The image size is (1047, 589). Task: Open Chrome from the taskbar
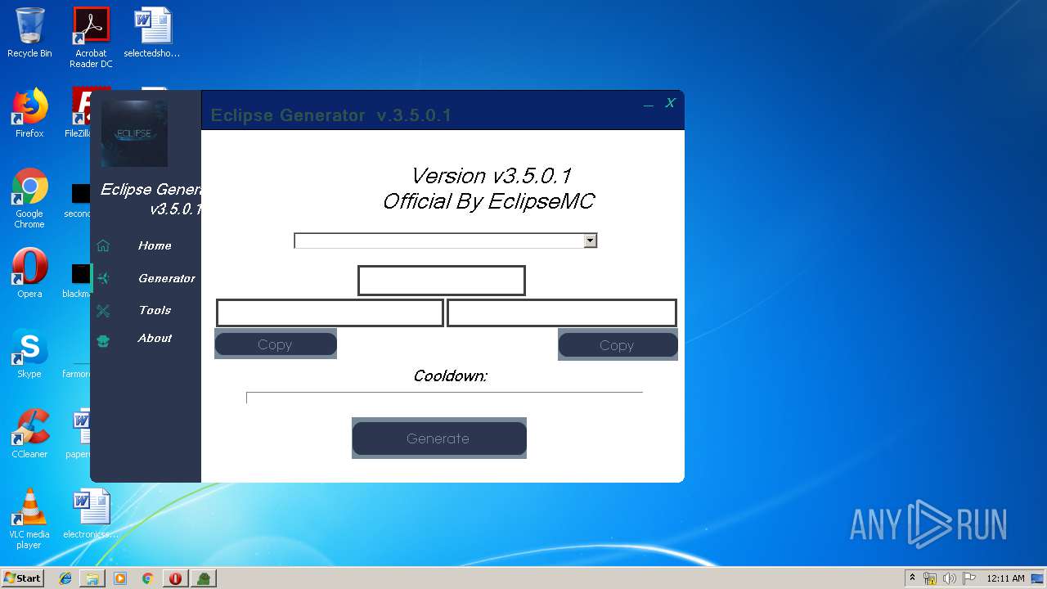tap(148, 578)
